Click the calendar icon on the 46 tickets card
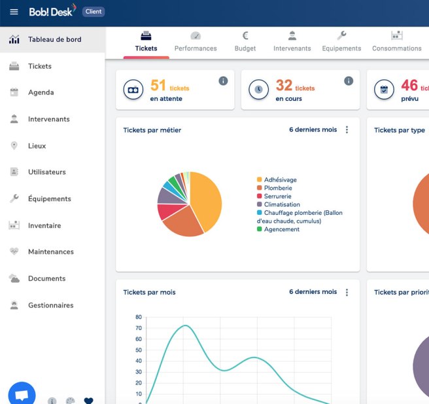This screenshot has height=404, width=429. click(384, 90)
